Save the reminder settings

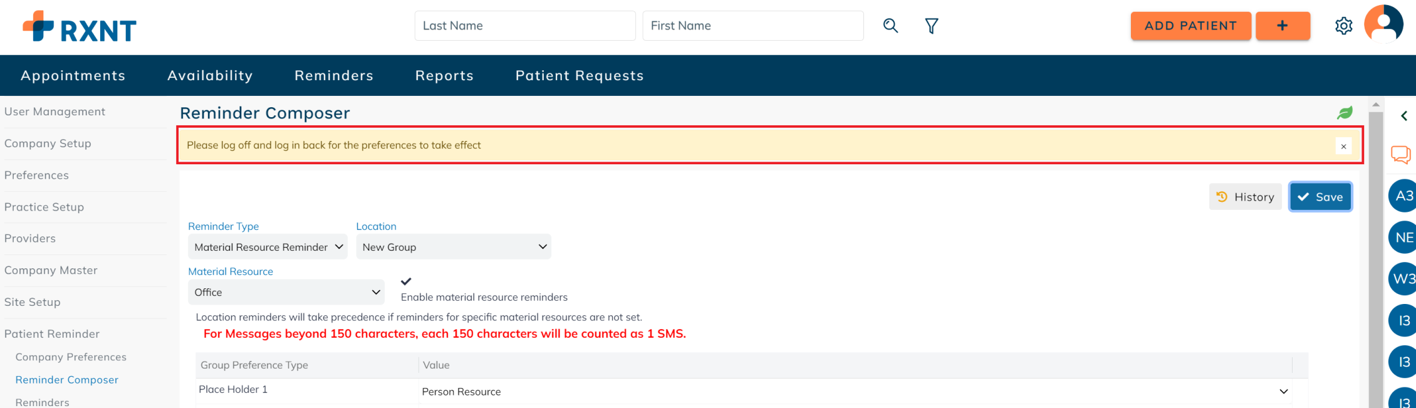(1320, 197)
